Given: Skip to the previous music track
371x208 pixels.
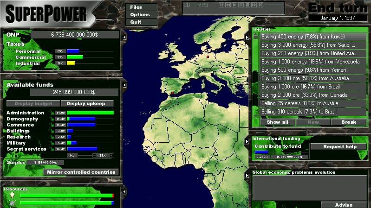Looking at the screenshot, I should pos(222,5).
